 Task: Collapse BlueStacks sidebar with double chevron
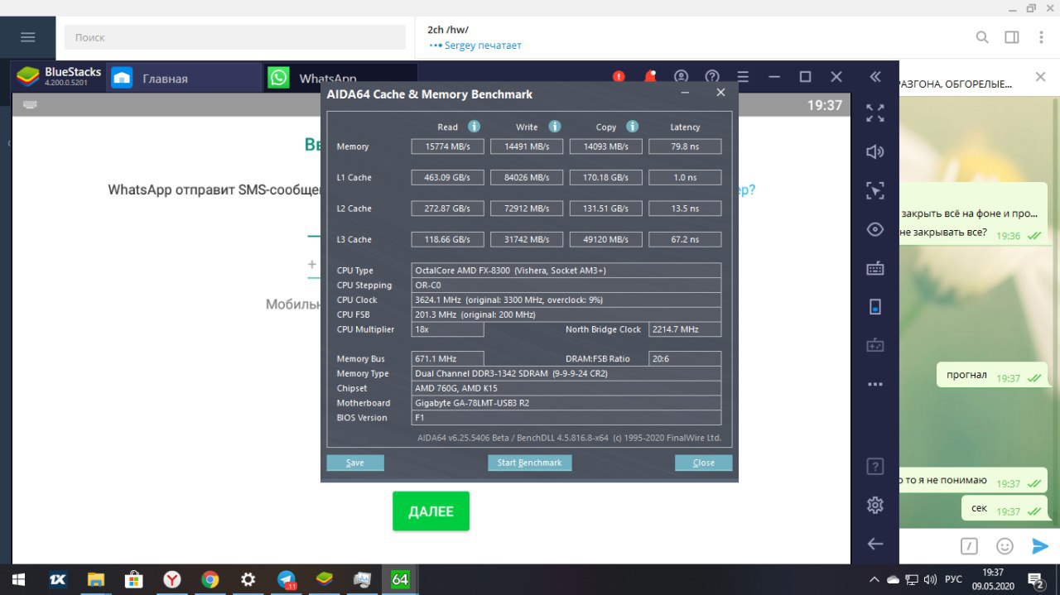(875, 77)
